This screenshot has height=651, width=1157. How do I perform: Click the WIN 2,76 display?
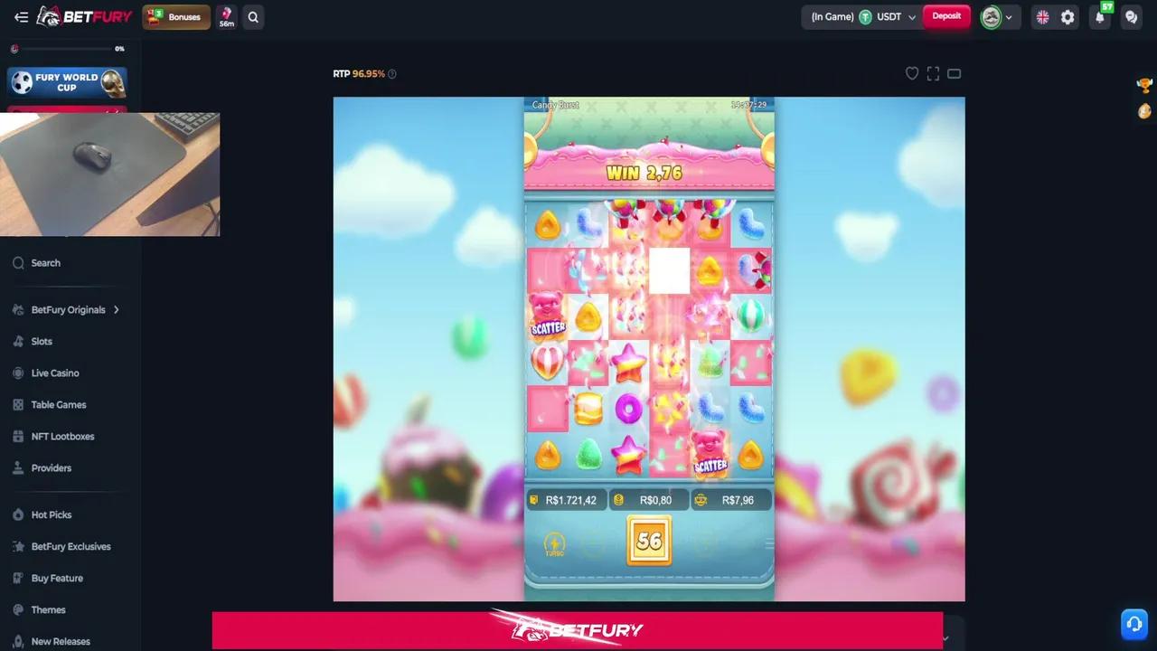pyautogui.click(x=644, y=173)
